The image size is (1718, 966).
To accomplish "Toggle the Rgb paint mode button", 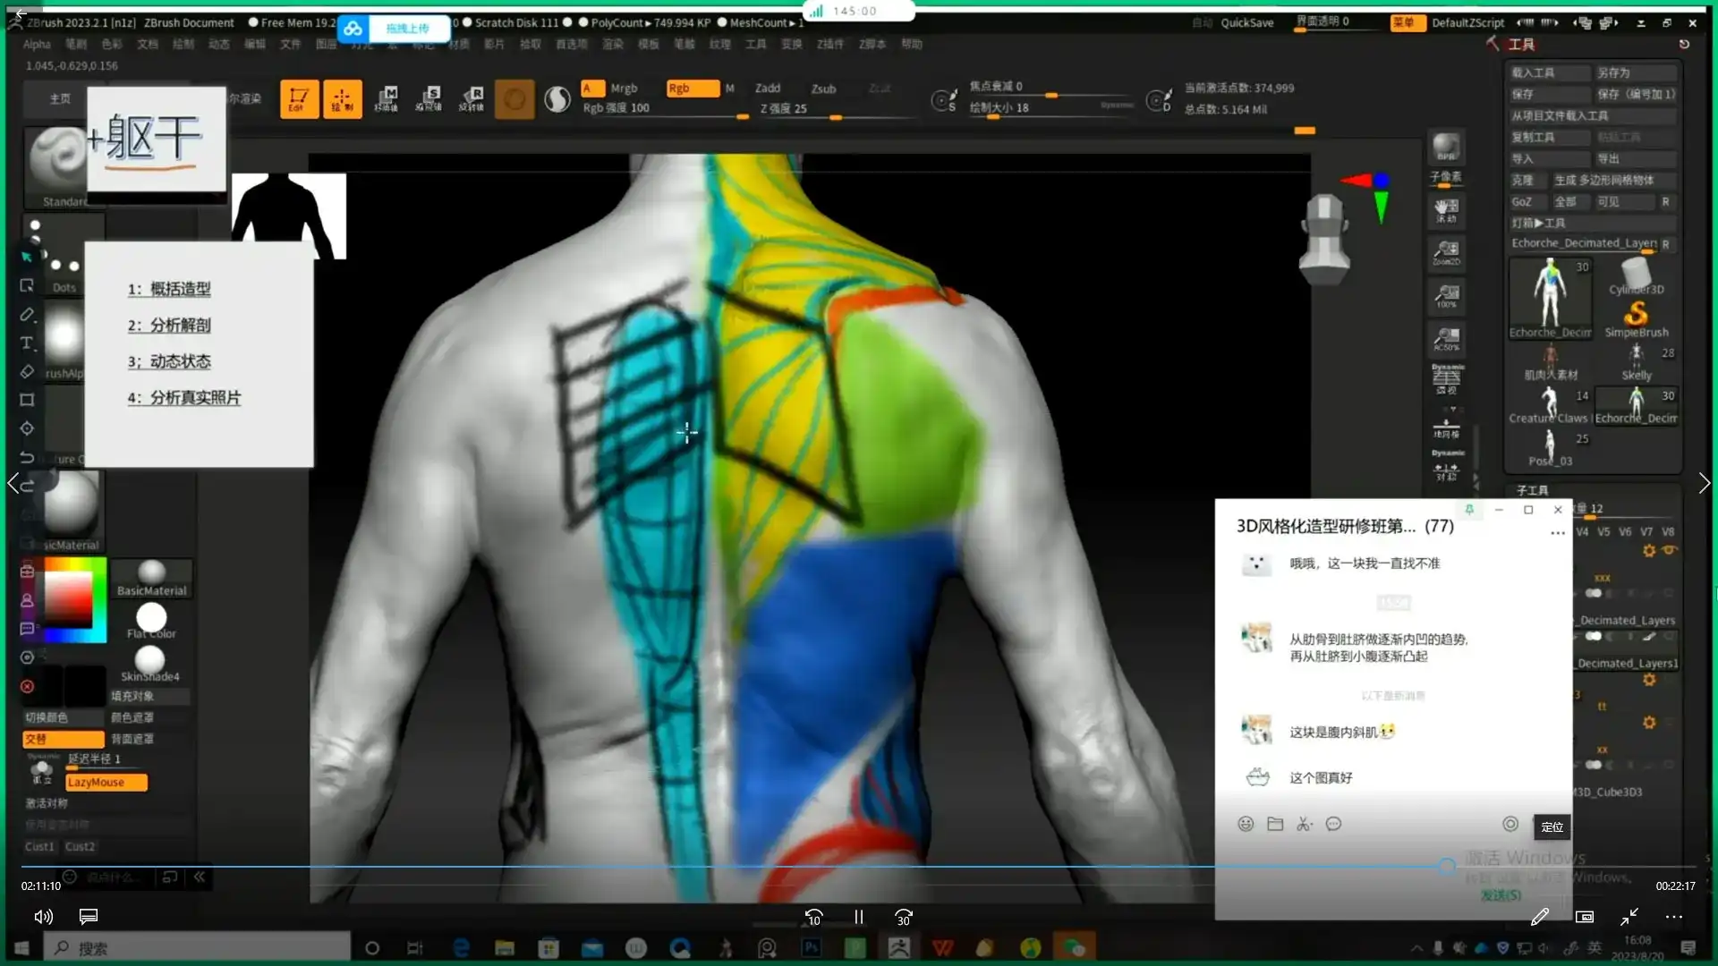I will (692, 88).
